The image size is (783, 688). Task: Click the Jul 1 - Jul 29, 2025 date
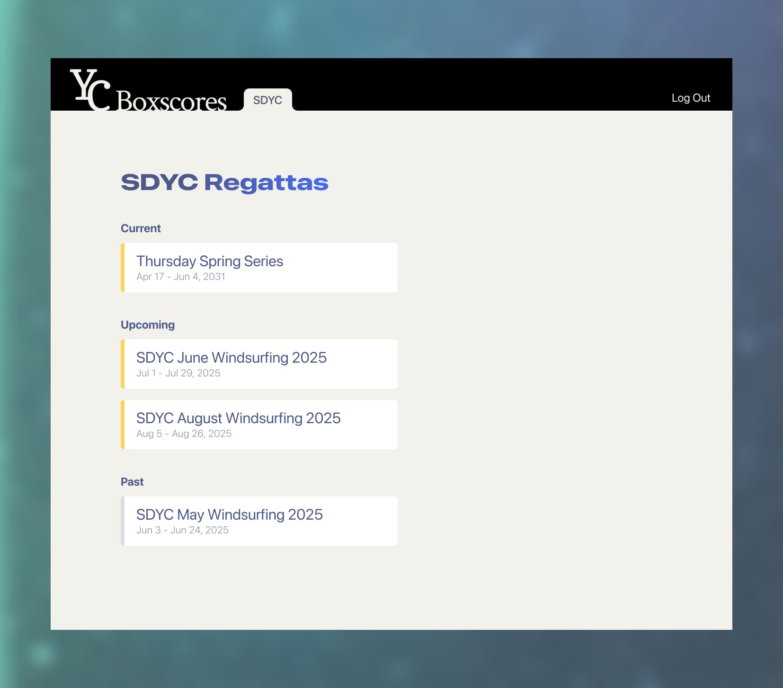(x=178, y=373)
